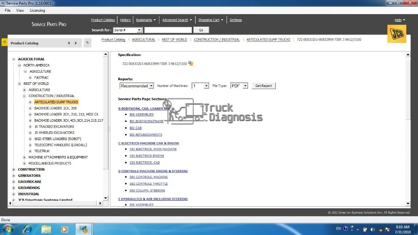Open the Windows Start menu

(8, 229)
